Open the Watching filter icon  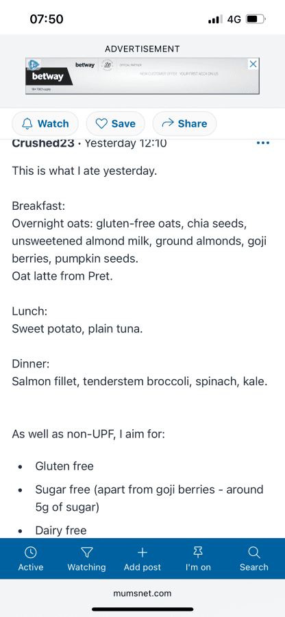tap(86, 553)
